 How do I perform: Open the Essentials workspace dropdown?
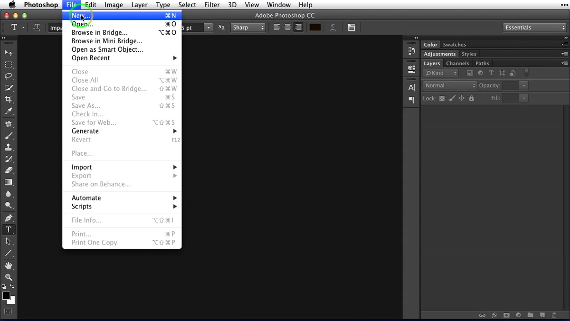pos(535,28)
